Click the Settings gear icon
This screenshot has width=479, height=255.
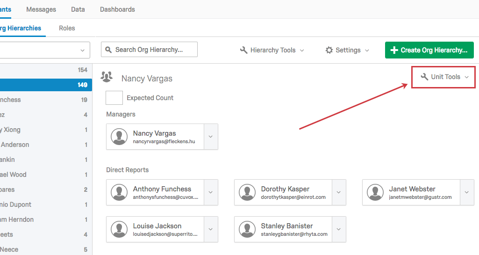[329, 50]
